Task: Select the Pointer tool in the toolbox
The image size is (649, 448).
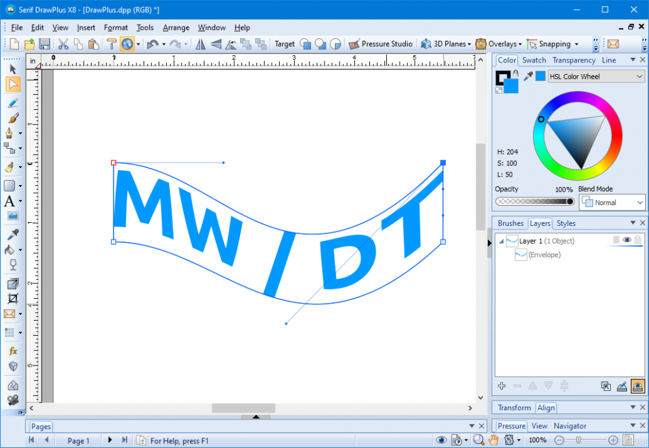Action: click(x=12, y=68)
